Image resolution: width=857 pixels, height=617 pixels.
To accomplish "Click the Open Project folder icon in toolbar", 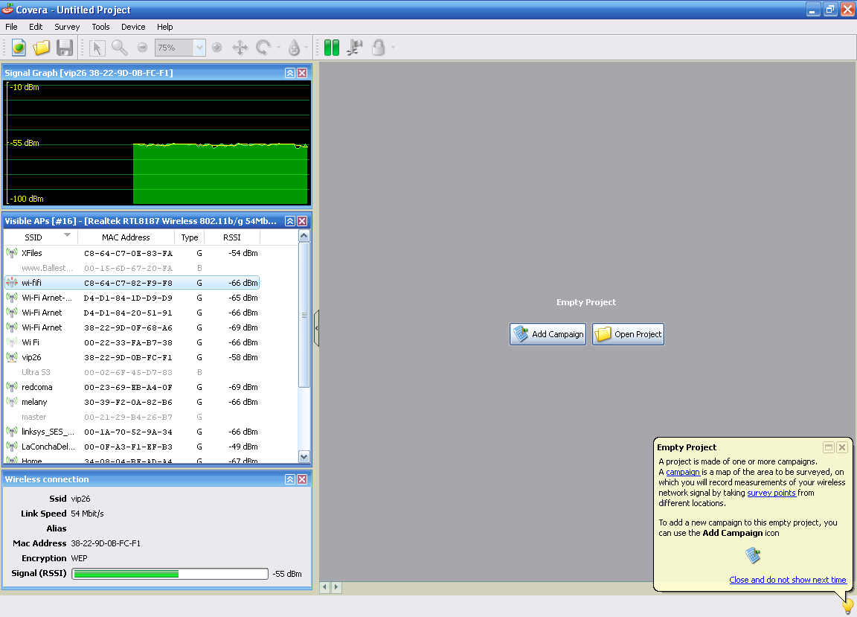I will click(x=42, y=48).
